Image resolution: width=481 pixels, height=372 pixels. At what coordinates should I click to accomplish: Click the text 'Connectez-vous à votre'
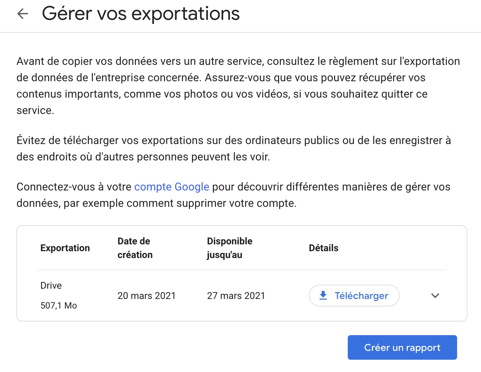coord(74,187)
